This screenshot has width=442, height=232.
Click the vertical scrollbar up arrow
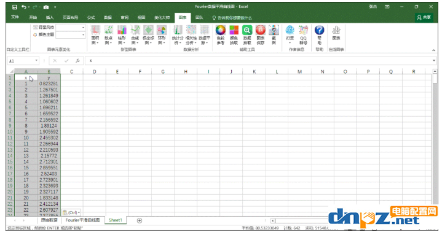click(435, 72)
